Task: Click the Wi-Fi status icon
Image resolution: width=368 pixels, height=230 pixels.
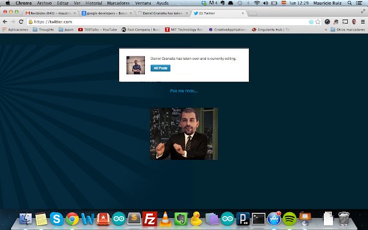Action: coord(257,3)
